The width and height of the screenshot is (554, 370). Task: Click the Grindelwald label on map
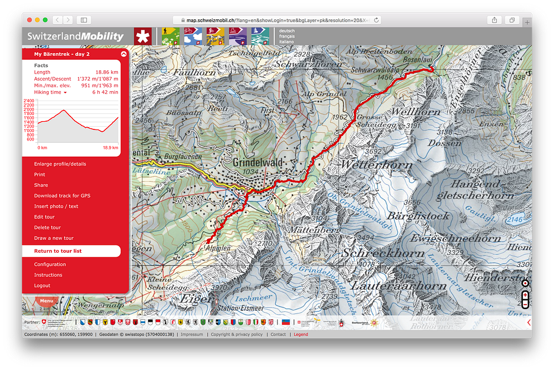258,163
